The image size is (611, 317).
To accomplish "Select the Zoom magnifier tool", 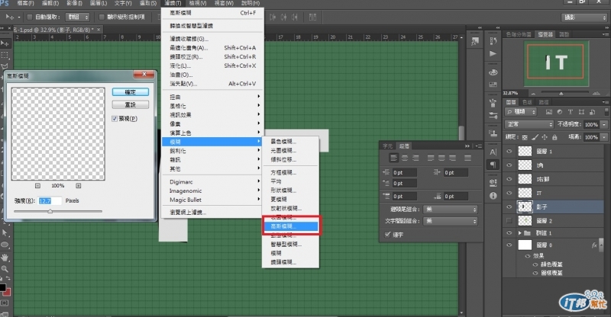I will coord(5,269).
